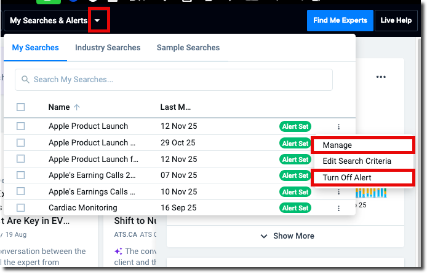427x273 pixels.
Task: Open three-dot menu for Cardiac Monitoring row
Action: point(338,208)
